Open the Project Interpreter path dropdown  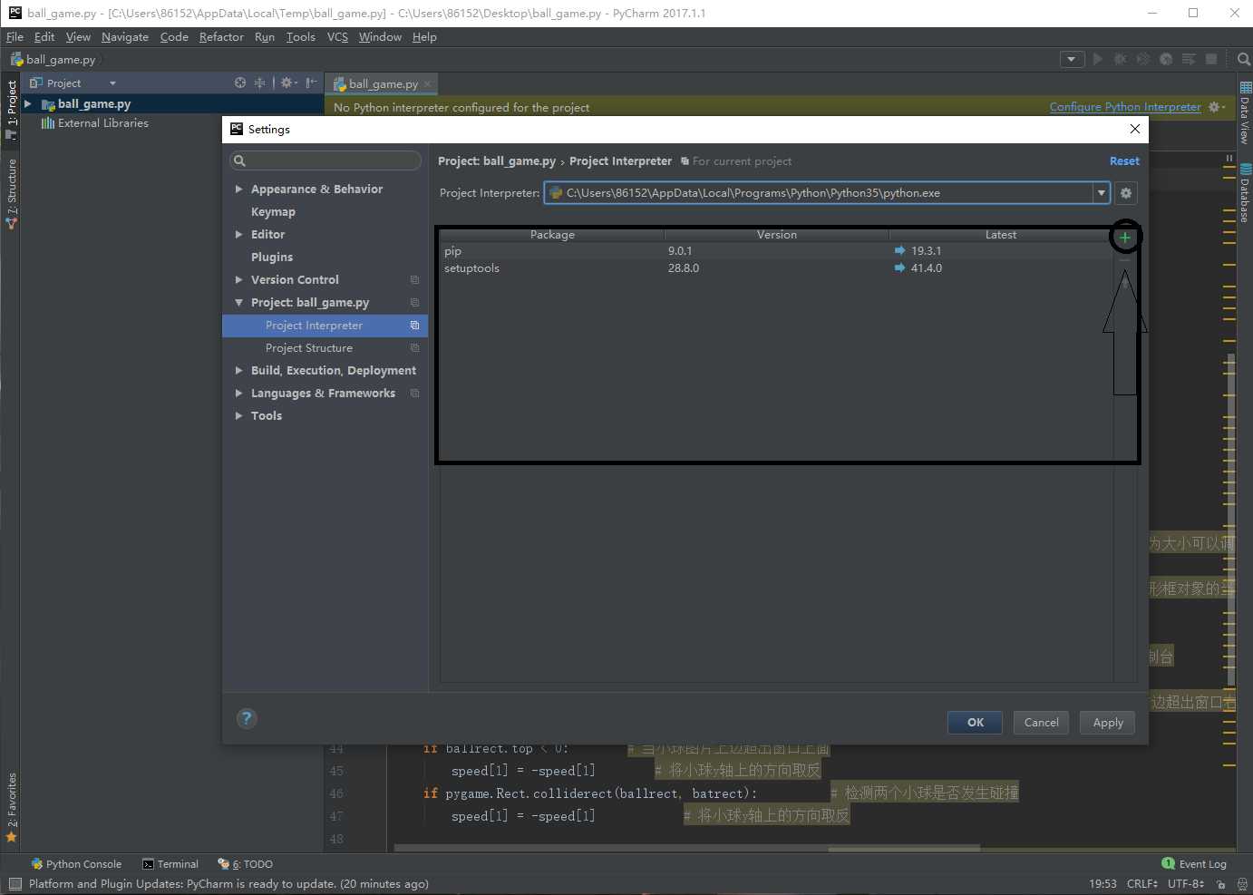point(1102,193)
